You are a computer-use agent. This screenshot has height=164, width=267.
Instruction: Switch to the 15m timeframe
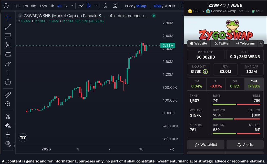[x=43, y=6]
